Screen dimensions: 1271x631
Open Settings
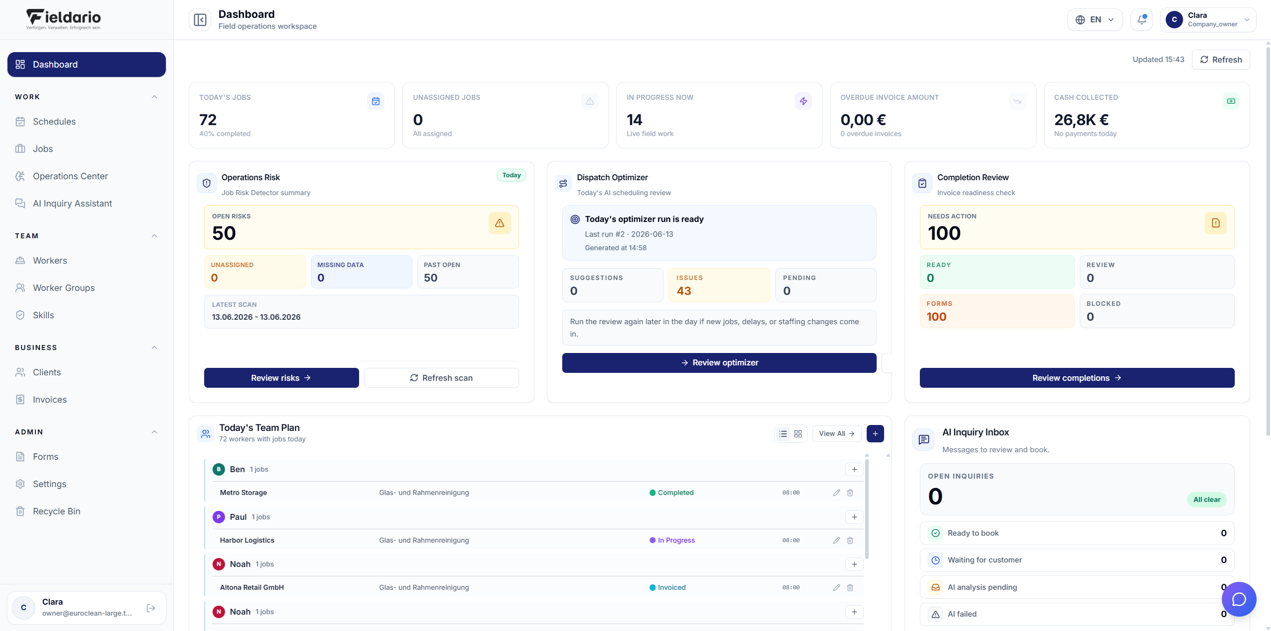[x=86, y=484]
